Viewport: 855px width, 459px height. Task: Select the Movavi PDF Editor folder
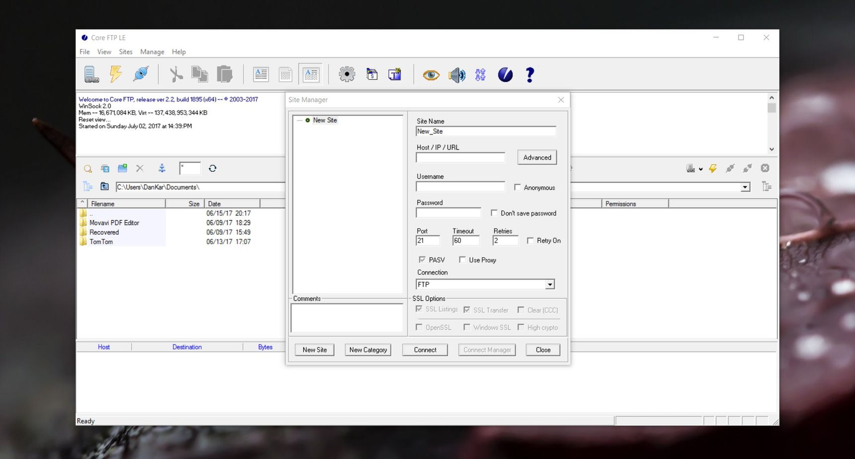pos(114,223)
